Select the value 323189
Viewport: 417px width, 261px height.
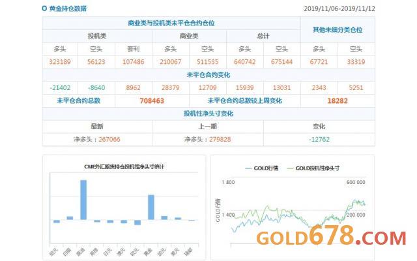click(x=60, y=62)
